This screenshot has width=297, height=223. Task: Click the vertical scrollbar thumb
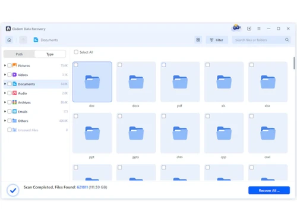pyautogui.click(x=294, y=63)
